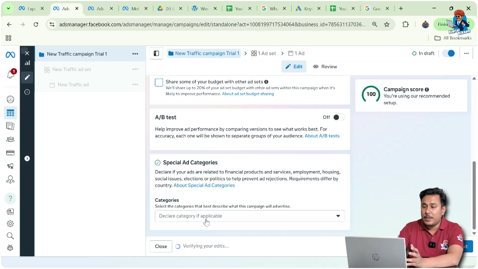478x269 pixels.
Task: Click the browser address bar
Action: [212, 24]
